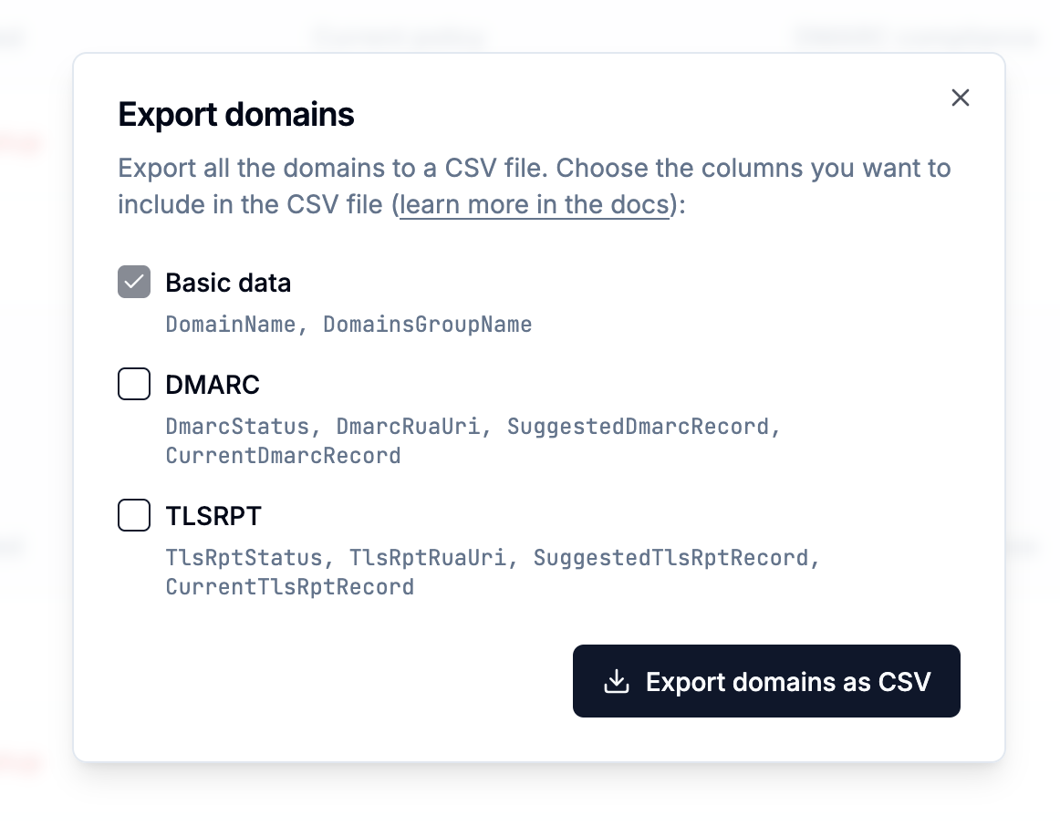Enable the TLSRPT columns checkbox
Screen dimensions: 1060x826
coord(134,515)
